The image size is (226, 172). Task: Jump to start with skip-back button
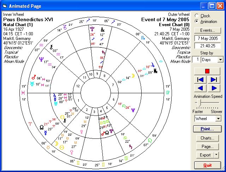click(x=201, y=79)
